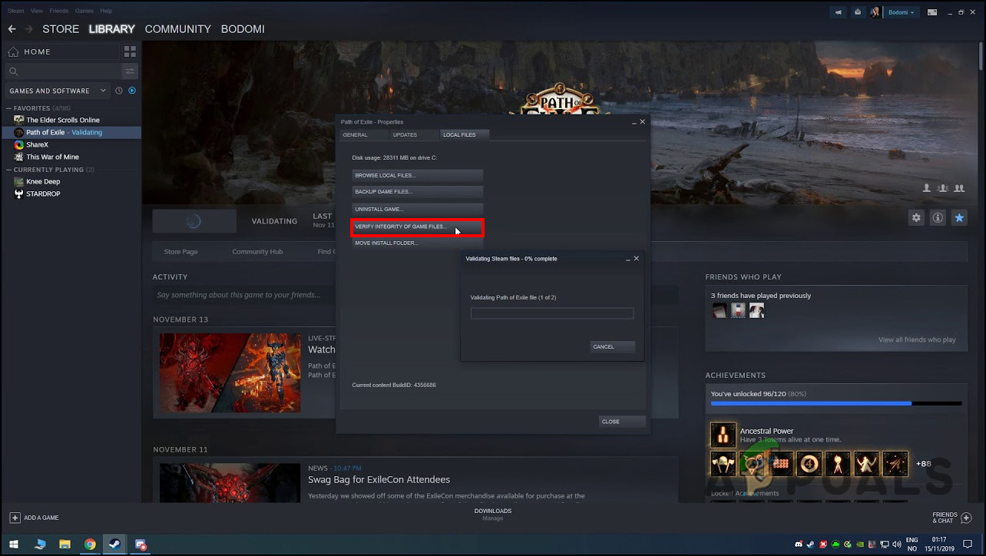Open advanced filter options beside search
The height and width of the screenshot is (556, 986).
[130, 71]
